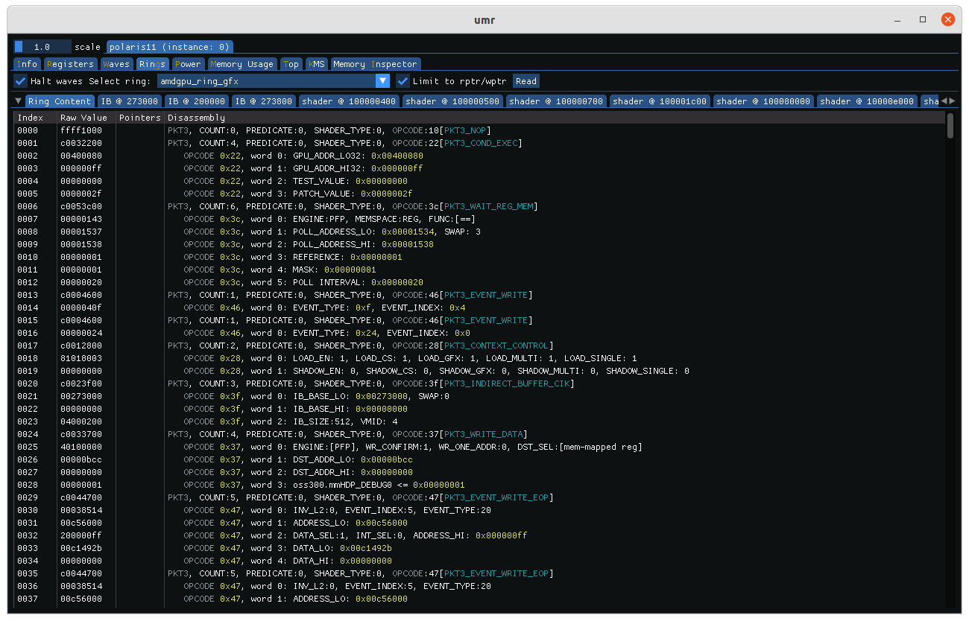Open the Select ring combo box

click(273, 81)
